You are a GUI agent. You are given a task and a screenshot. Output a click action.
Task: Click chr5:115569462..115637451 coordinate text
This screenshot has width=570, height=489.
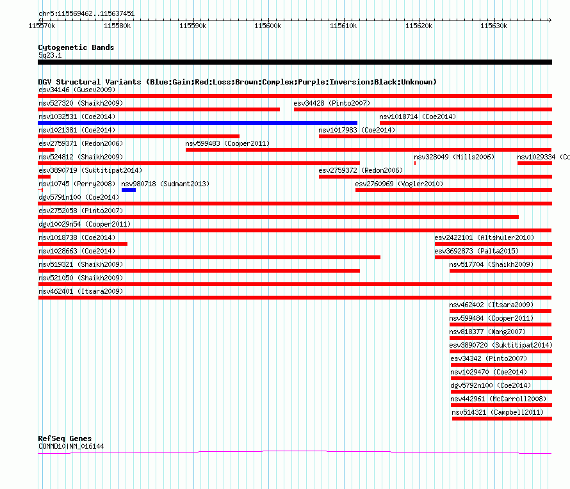(x=86, y=14)
